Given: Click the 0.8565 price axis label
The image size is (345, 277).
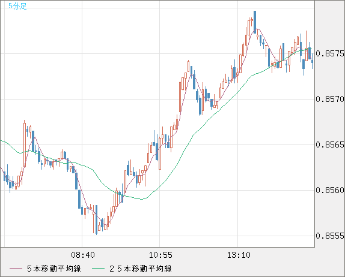Looking at the screenshot, I should click(330, 144).
